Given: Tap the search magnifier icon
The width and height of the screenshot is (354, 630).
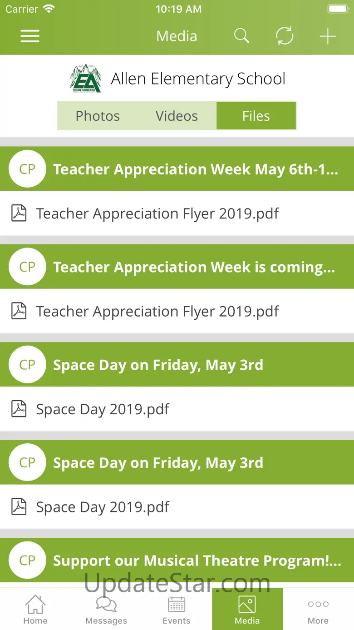Looking at the screenshot, I should pos(241,36).
